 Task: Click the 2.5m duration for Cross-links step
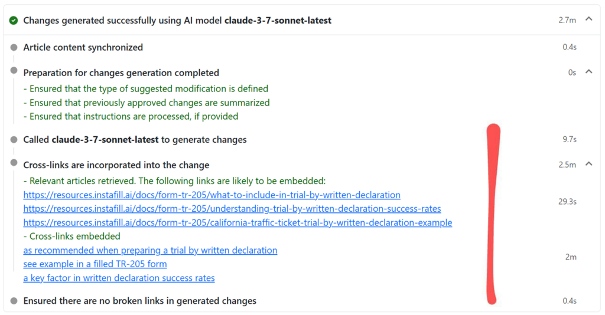(567, 165)
